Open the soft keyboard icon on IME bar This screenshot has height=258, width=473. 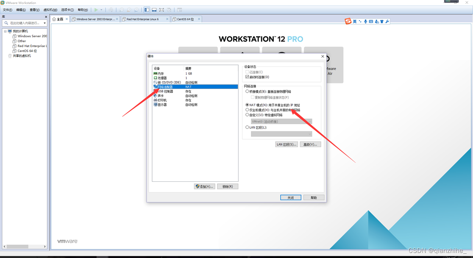click(371, 22)
